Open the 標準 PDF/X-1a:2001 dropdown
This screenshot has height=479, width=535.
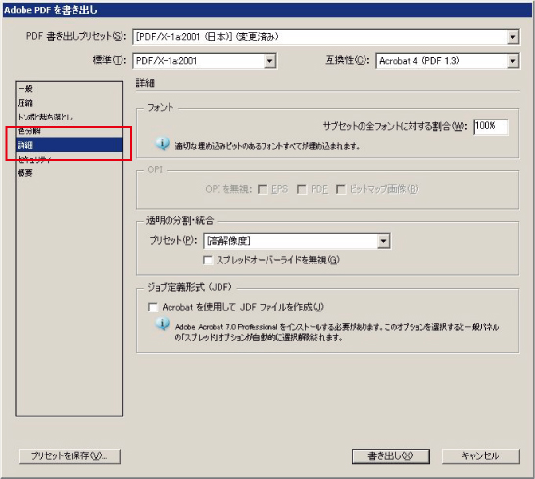[205, 61]
